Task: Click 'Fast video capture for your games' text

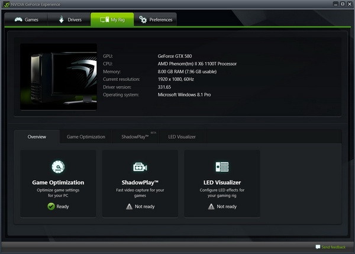Action: pyautogui.click(x=140, y=193)
